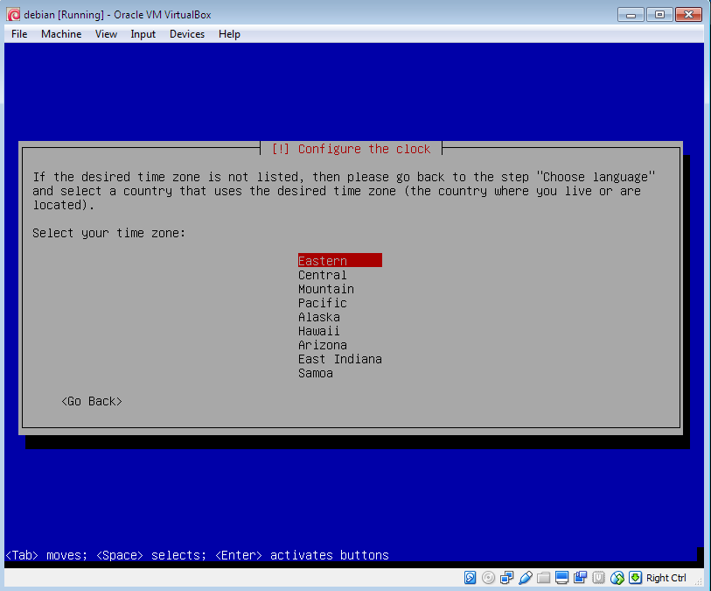
Task: Click the video capture status icon
Action: coord(581,577)
